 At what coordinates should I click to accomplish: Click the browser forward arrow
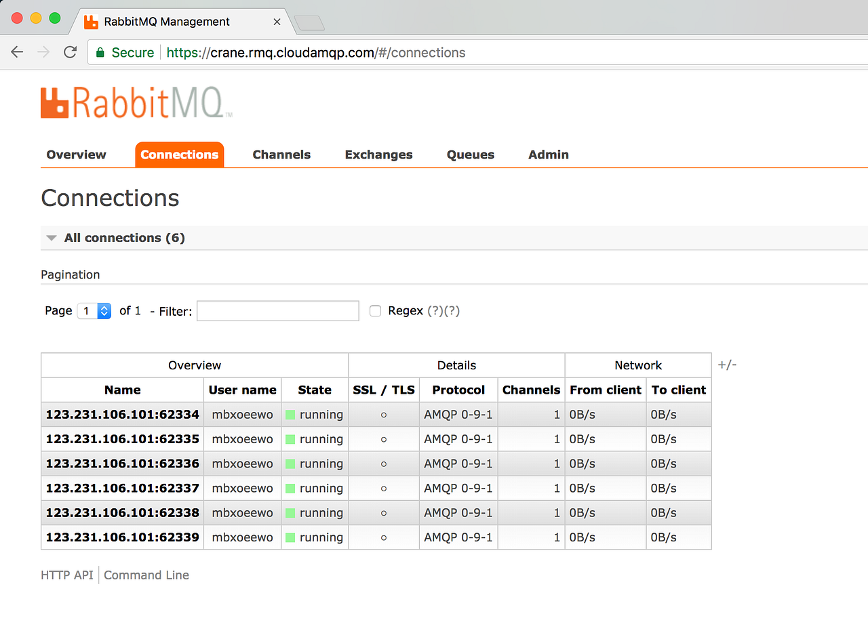pos(43,52)
